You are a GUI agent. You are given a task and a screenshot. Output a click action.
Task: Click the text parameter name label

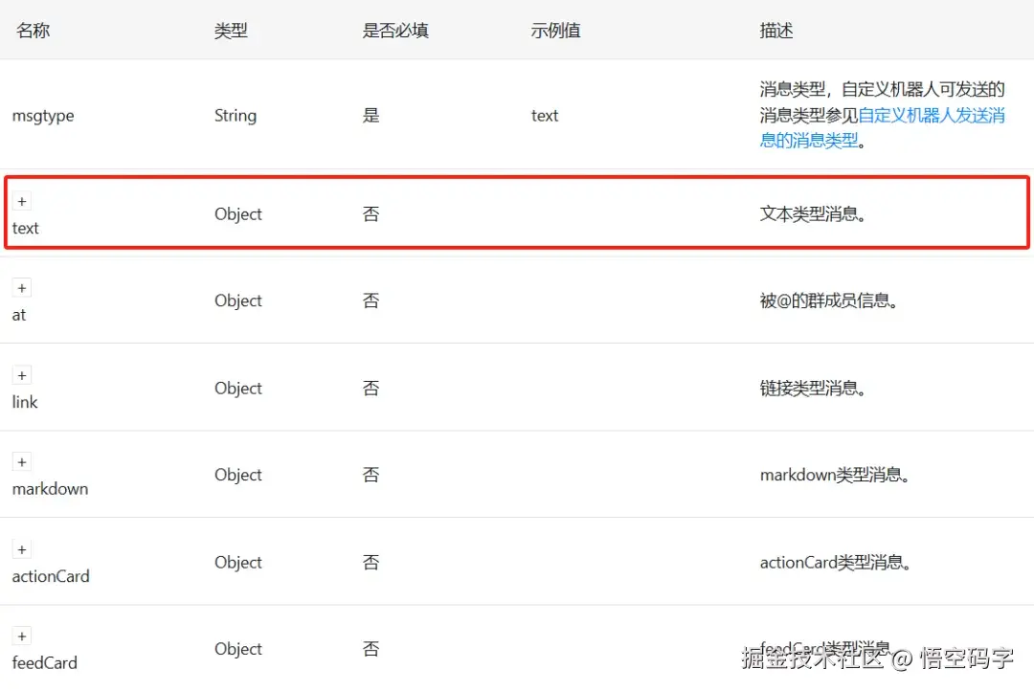click(x=26, y=228)
